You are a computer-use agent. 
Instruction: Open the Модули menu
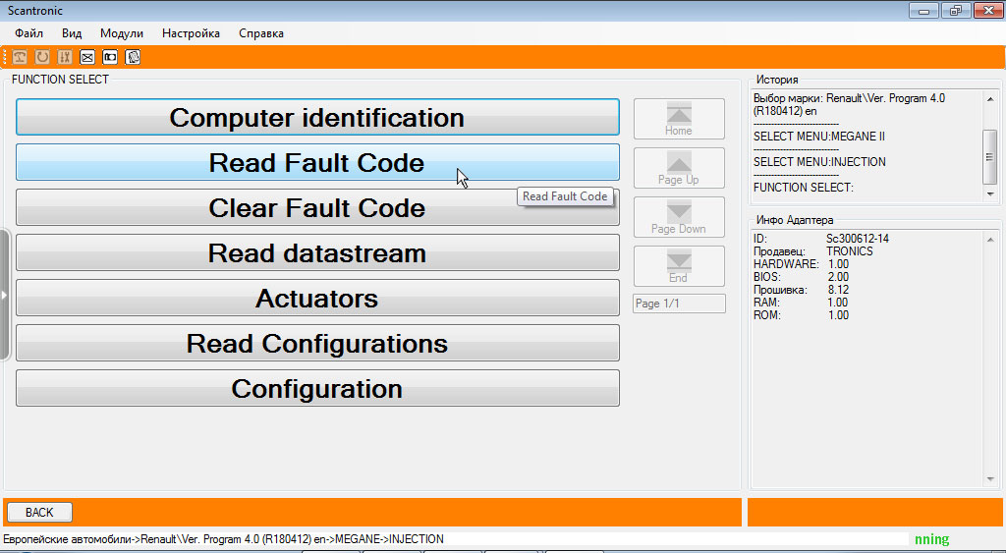[122, 33]
